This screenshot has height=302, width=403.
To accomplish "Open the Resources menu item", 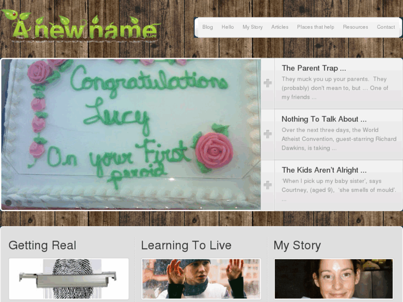I will coord(355,27).
